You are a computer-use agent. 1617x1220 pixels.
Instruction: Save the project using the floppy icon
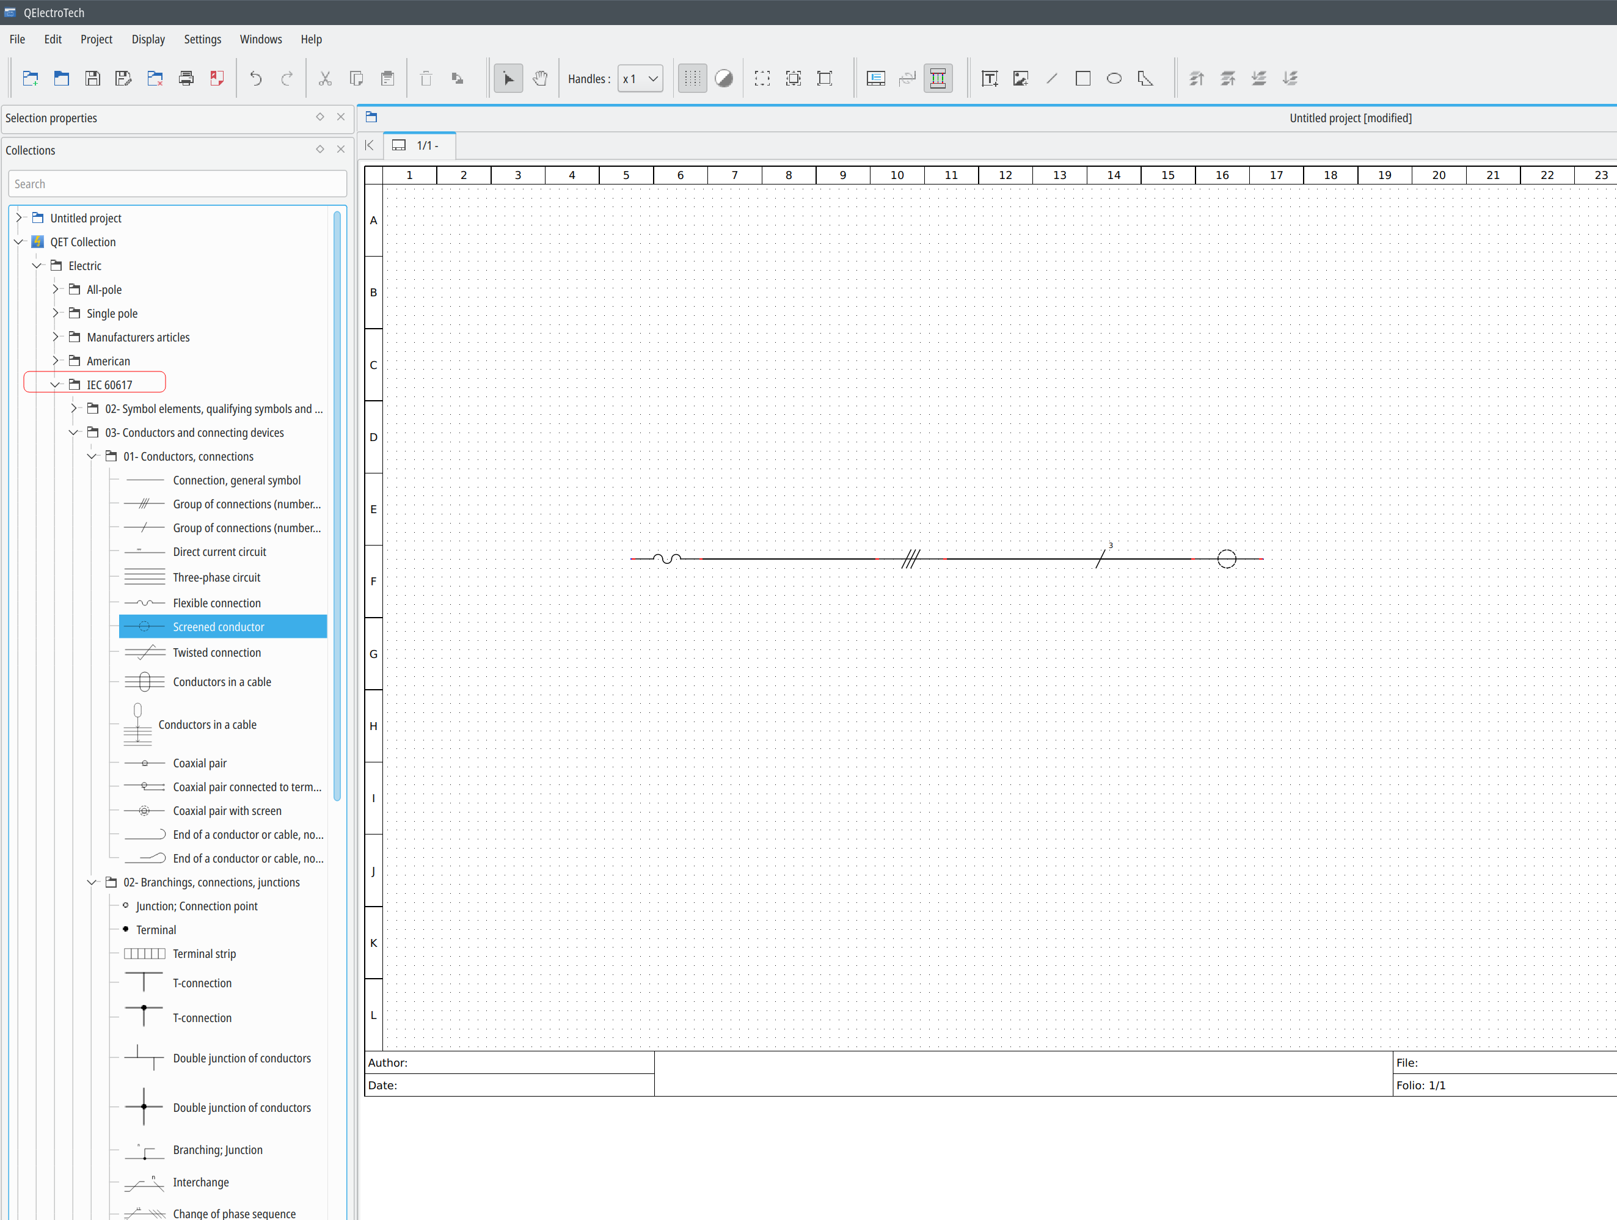pos(93,78)
